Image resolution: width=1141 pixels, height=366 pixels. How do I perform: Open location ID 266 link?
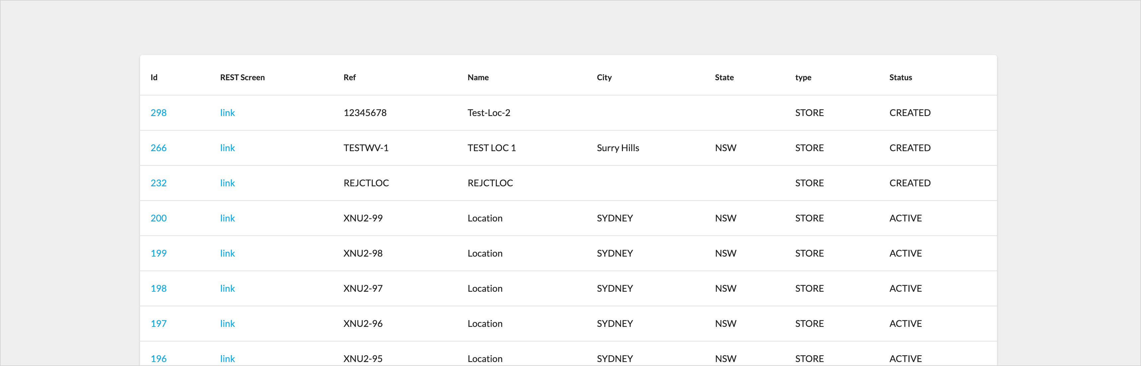pyautogui.click(x=158, y=148)
